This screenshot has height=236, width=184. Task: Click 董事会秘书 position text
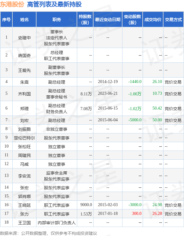coord(57,97)
